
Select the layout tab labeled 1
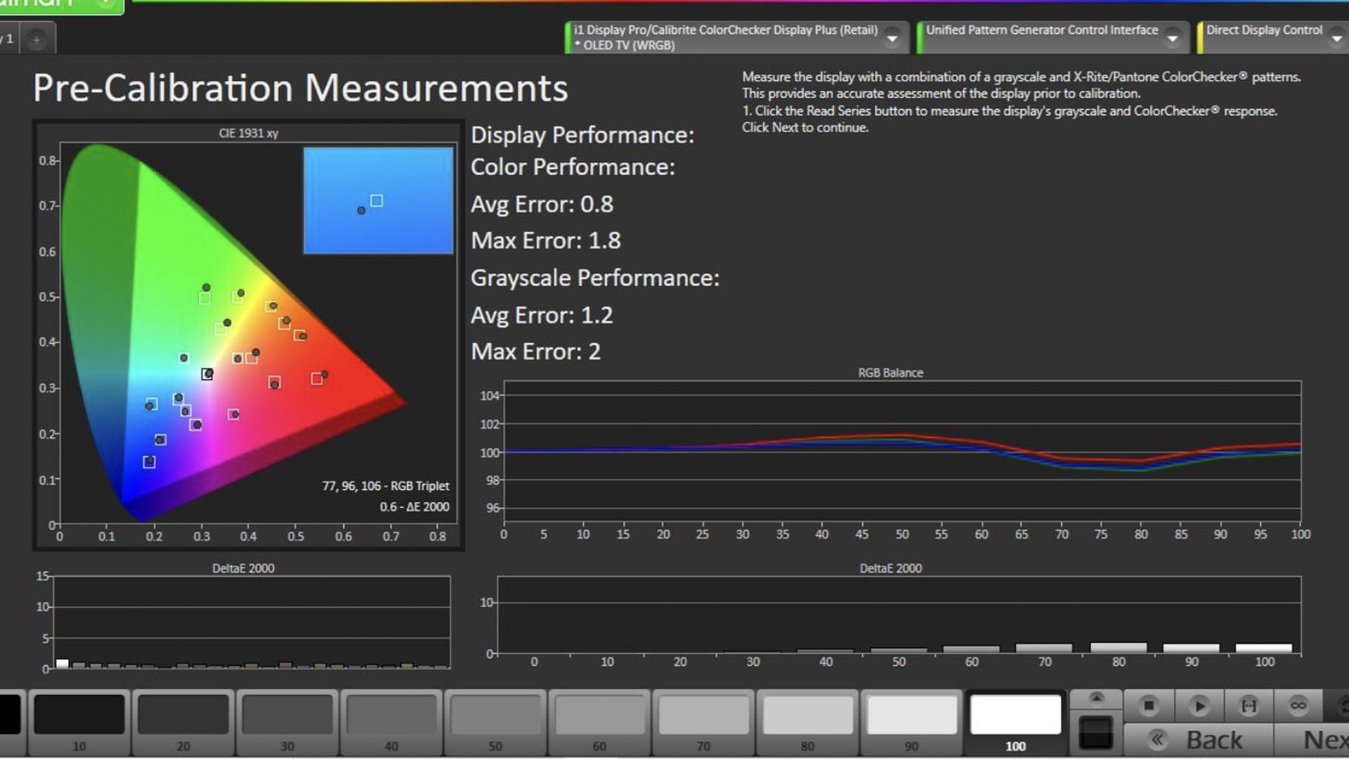tap(8, 39)
